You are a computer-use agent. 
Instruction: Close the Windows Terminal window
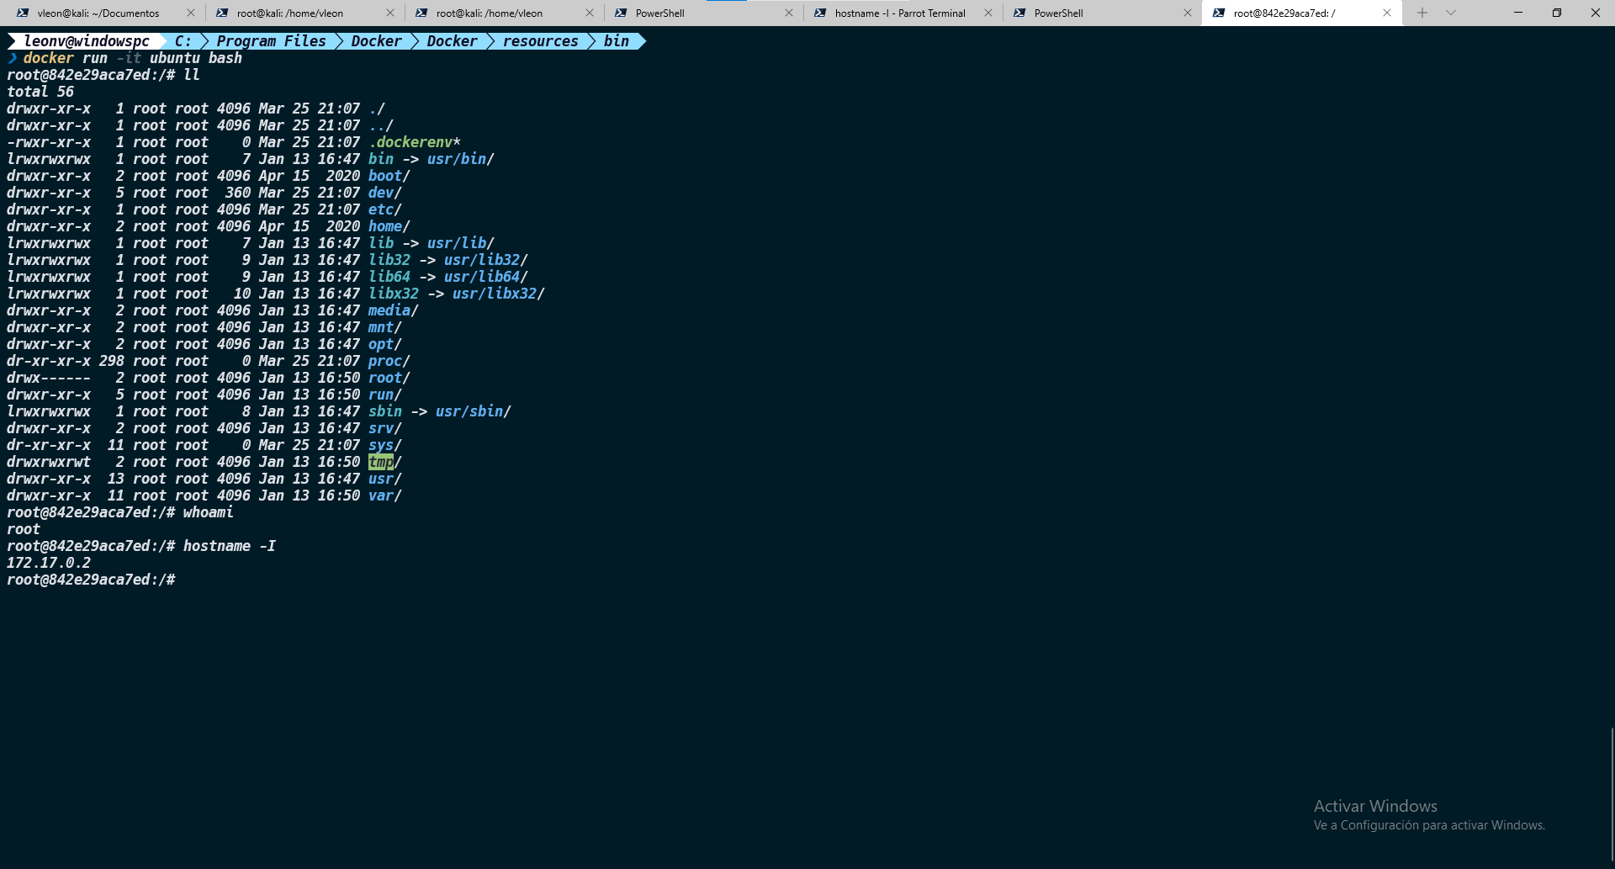point(1596,13)
